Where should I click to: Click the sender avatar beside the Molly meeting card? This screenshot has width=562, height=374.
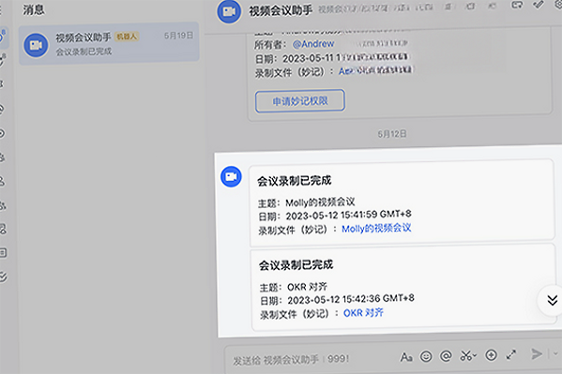[231, 176]
